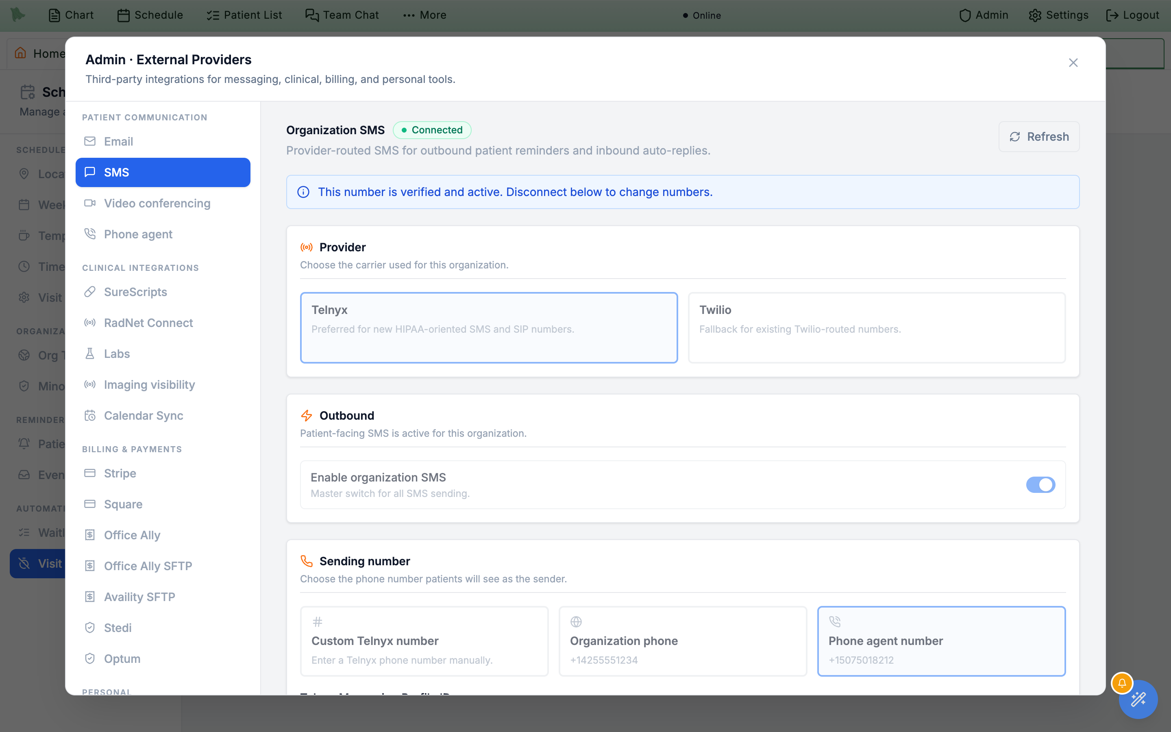Open Stedi integration
The image size is (1171, 732).
[x=163, y=628]
